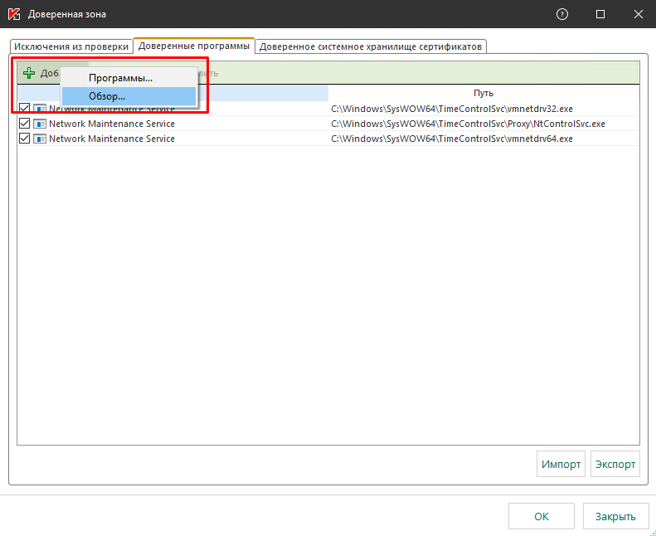Click the Kaspersky logo icon in title bar

[14, 14]
